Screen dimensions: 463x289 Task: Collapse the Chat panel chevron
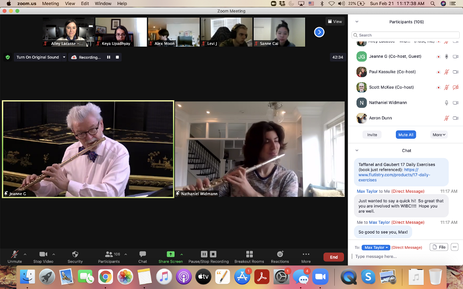357,150
